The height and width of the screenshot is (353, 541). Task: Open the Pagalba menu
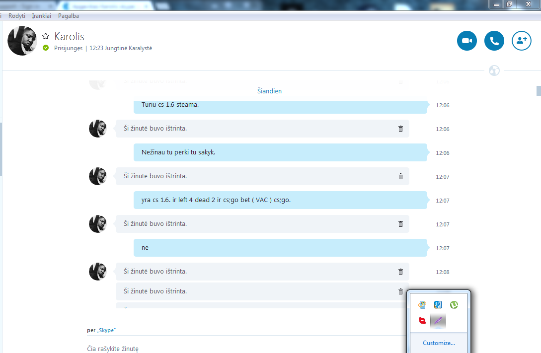click(x=68, y=16)
